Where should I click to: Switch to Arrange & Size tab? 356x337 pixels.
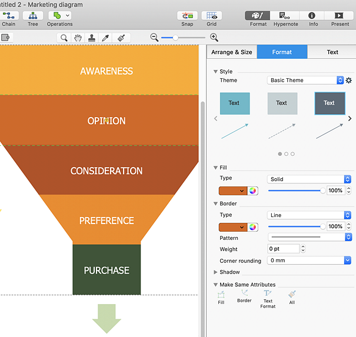[232, 52]
